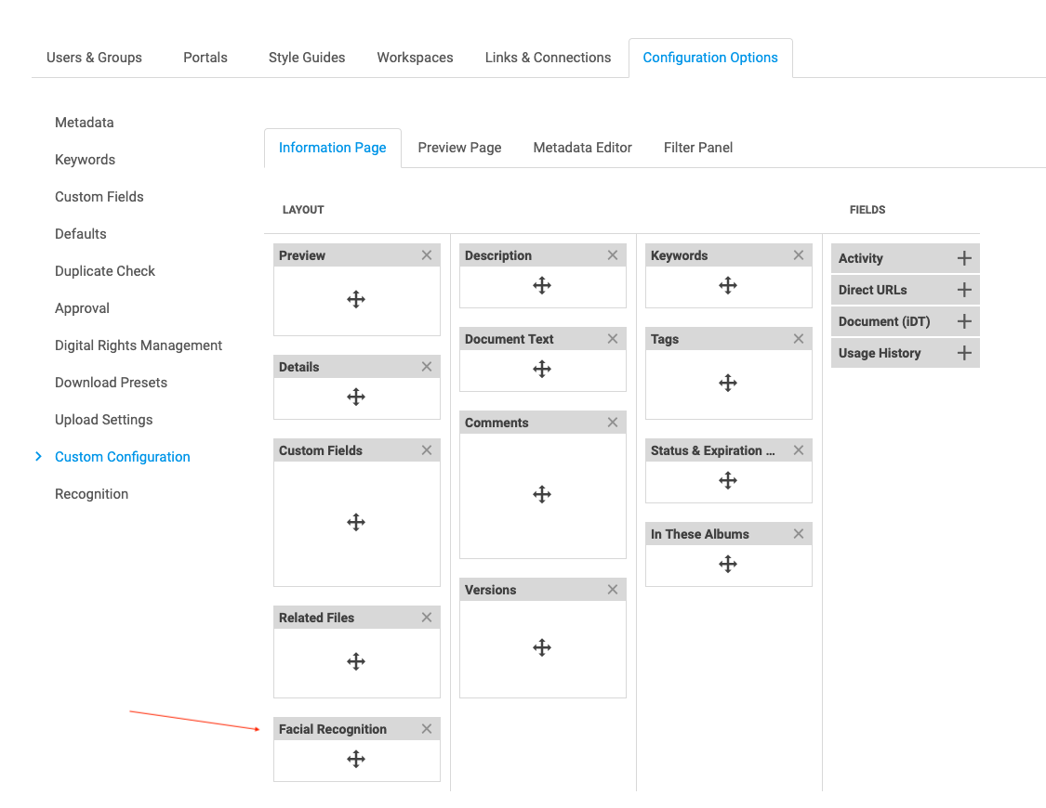Click the move icon in Versions block

point(542,647)
